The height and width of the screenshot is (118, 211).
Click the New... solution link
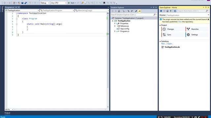164,44
